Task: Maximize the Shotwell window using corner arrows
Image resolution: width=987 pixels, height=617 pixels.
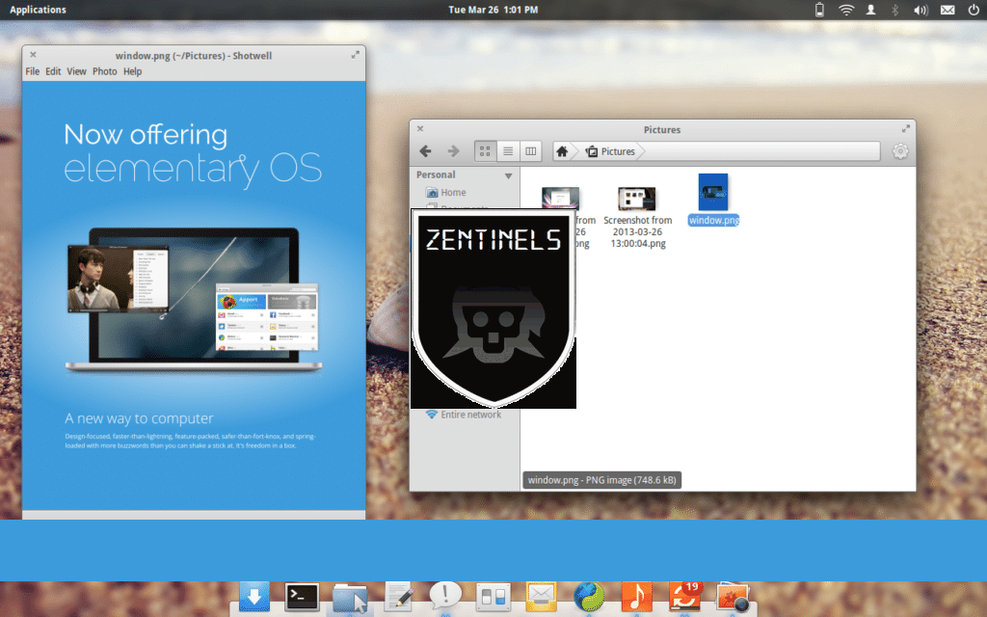Action: point(355,55)
